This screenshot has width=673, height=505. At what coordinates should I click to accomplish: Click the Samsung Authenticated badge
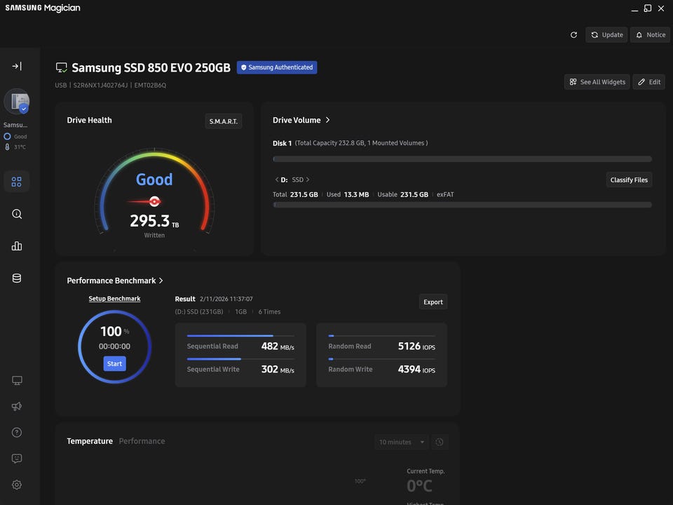click(x=277, y=67)
